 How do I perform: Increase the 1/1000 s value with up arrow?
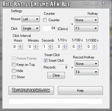point(94,45)
